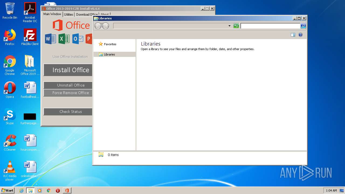Click the green refresh button in Libraries

(236, 26)
